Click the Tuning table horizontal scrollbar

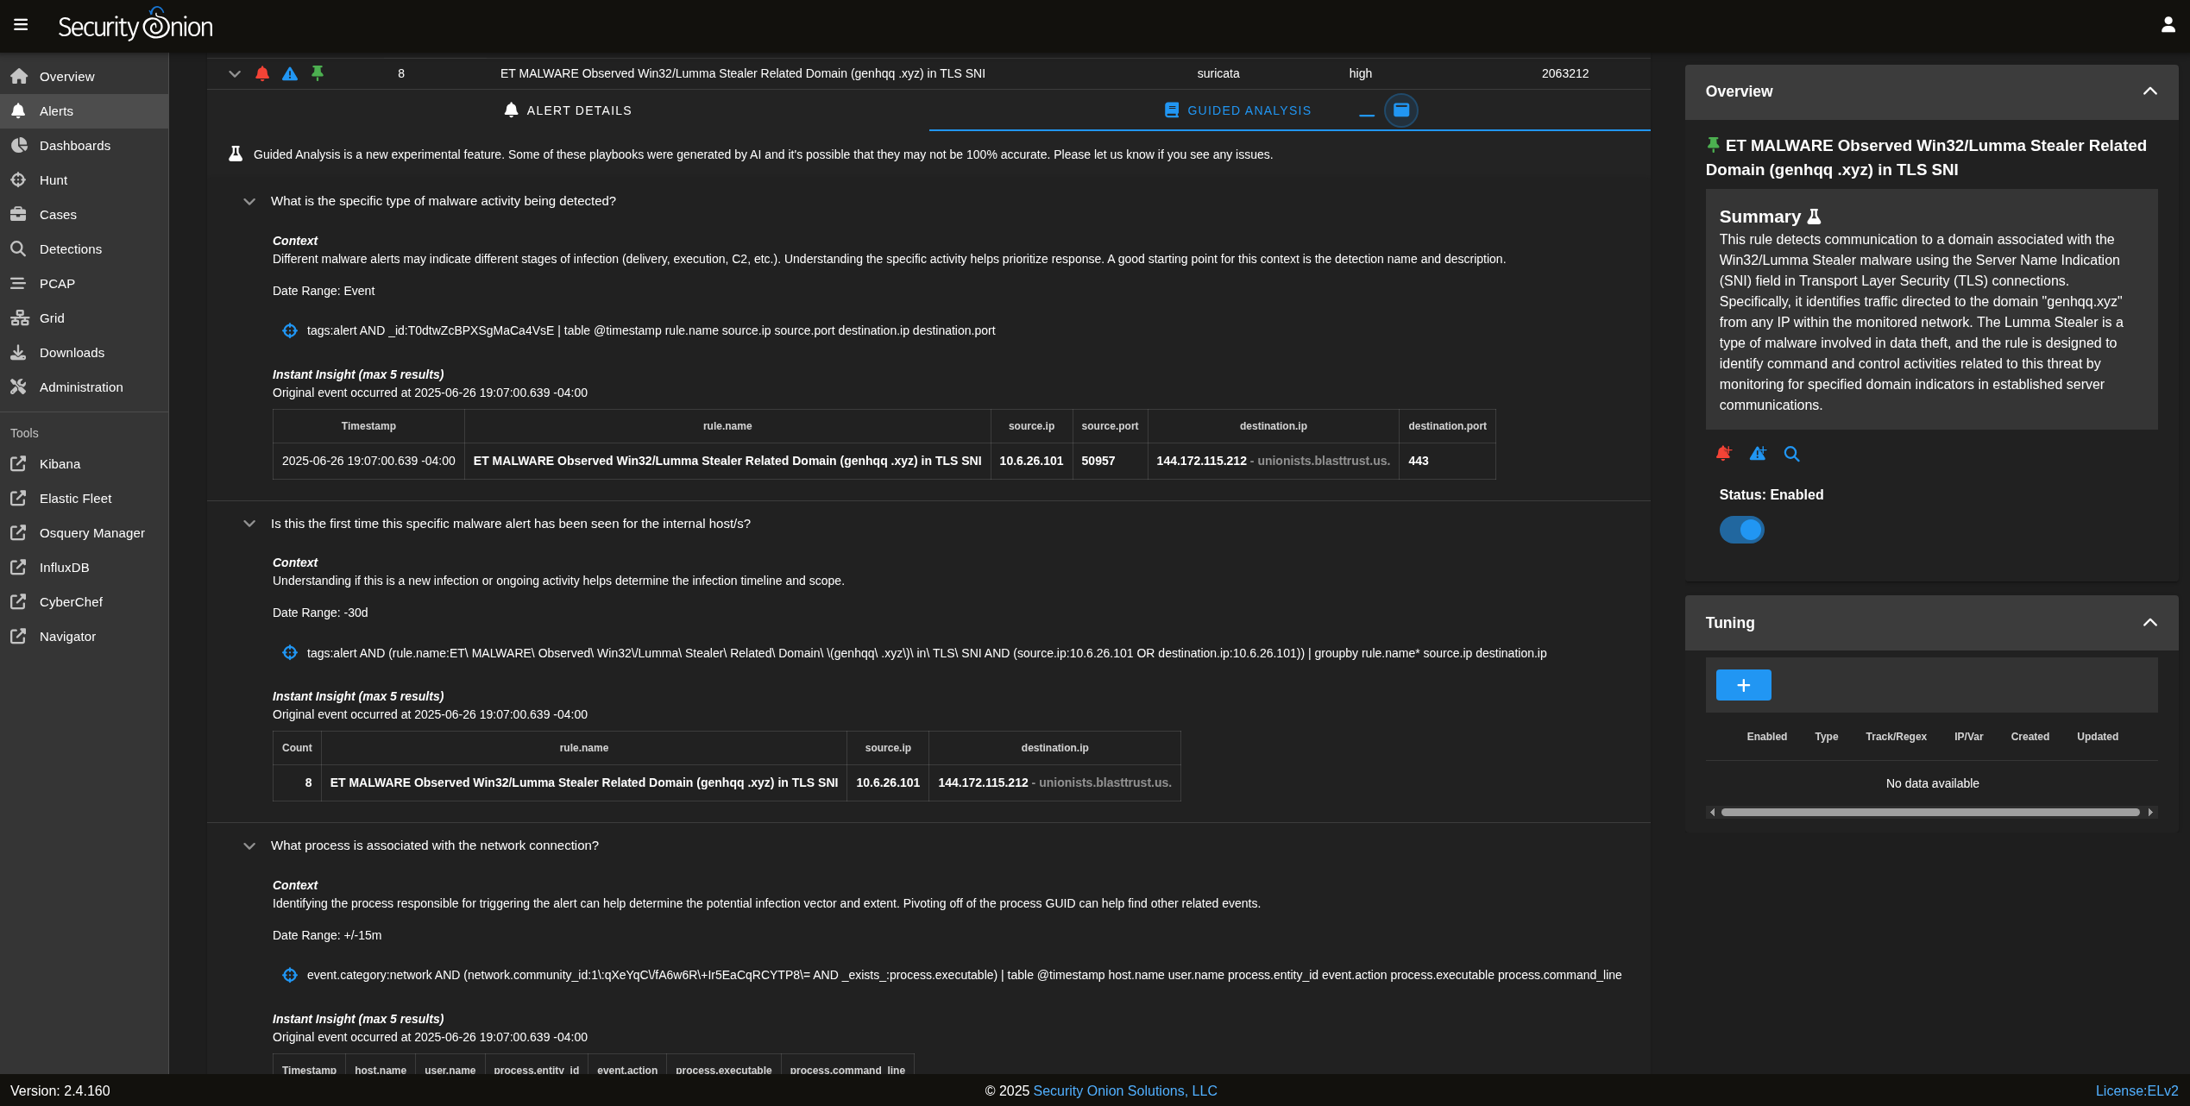1930,812
